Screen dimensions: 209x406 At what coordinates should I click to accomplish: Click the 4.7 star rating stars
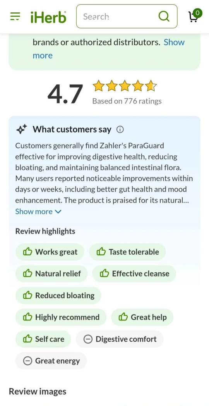coord(125,86)
